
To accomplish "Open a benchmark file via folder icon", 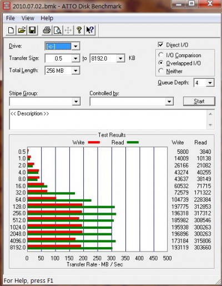I will (x=22, y=30).
